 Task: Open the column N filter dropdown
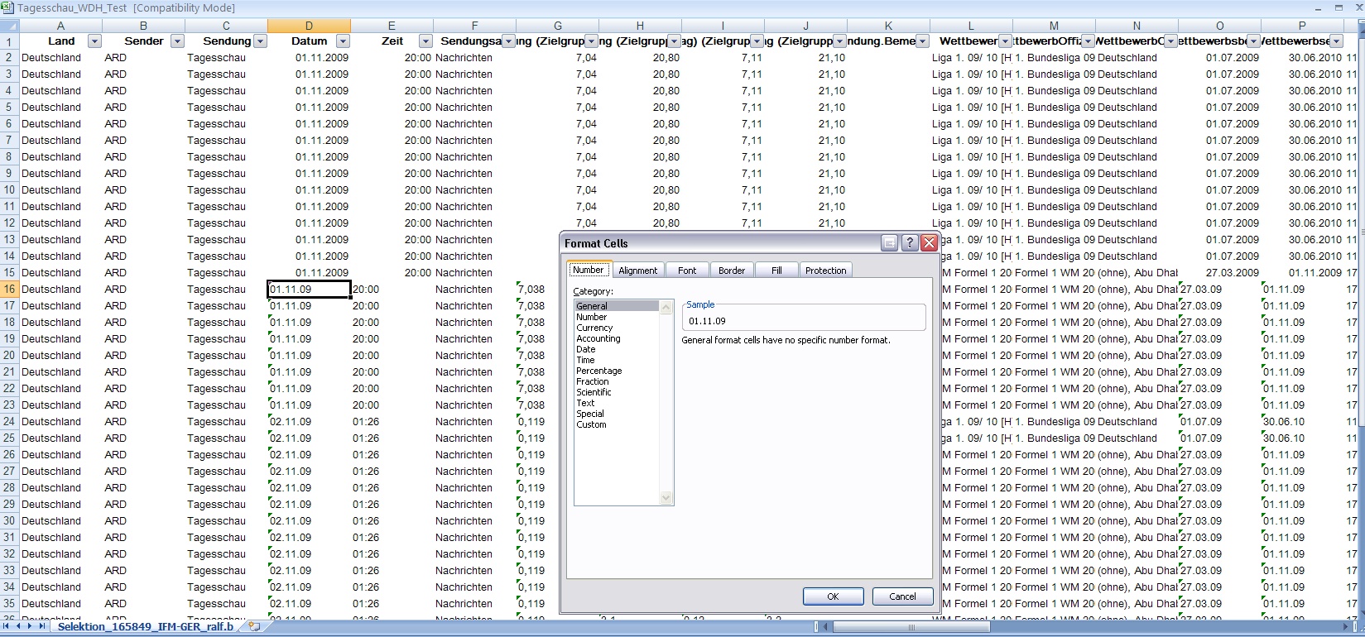[x=1170, y=41]
